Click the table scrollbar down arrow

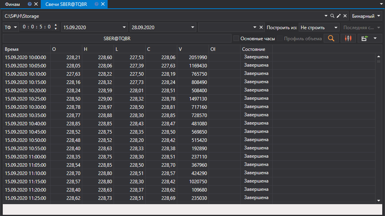pos(379,201)
